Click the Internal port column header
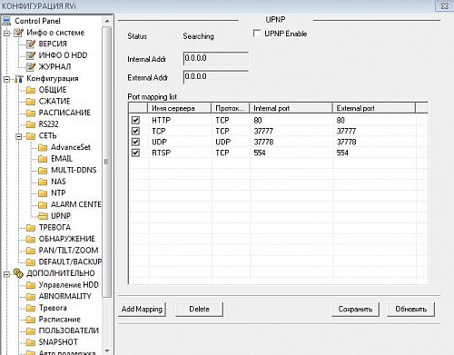Viewport: 454px width, 355px height. [x=291, y=108]
